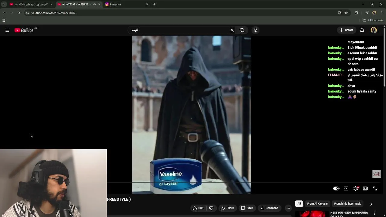Viewport: 386px width, 217px height.
Task: Click the chat message 'yak labass awadii'
Action: click(361, 70)
